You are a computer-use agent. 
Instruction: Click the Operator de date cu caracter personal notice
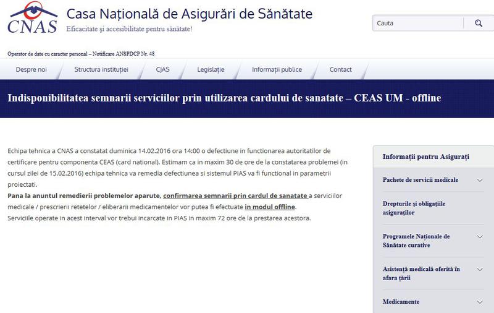[81, 54]
